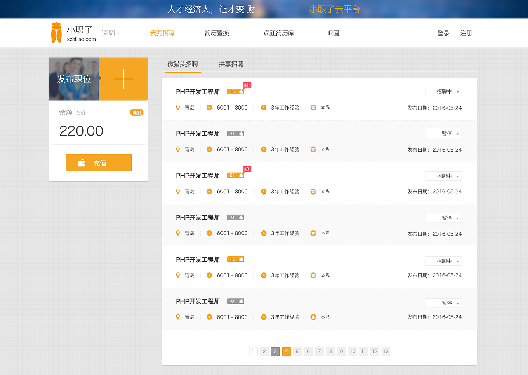The height and width of the screenshot is (375, 528).
Task: Click the clock experience icon in the +1 badge job row
Action: pyautogui.click(x=264, y=108)
